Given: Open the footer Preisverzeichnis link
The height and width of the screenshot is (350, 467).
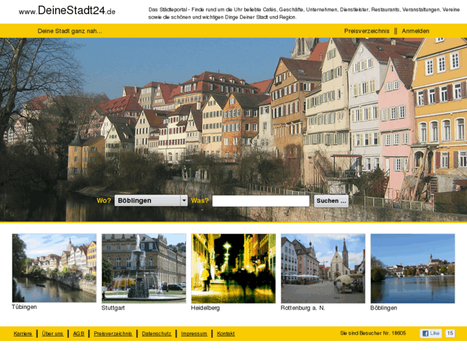Looking at the screenshot, I should [x=113, y=333].
